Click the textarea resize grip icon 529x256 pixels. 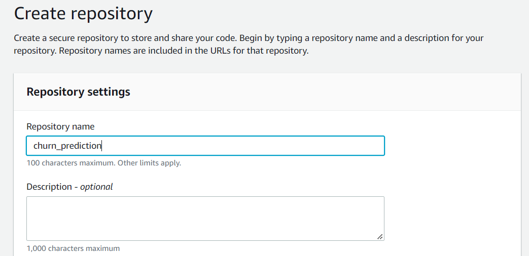click(x=379, y=236)
